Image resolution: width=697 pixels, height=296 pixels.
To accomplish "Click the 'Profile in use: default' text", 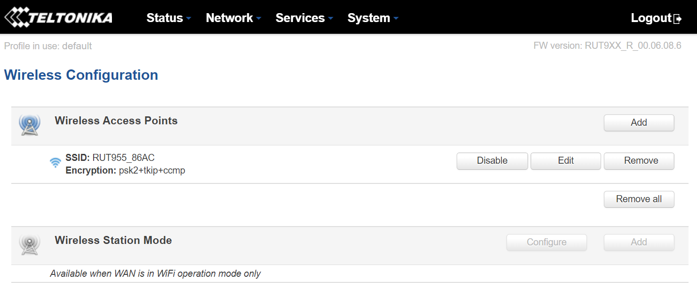I will click(48, 46).
